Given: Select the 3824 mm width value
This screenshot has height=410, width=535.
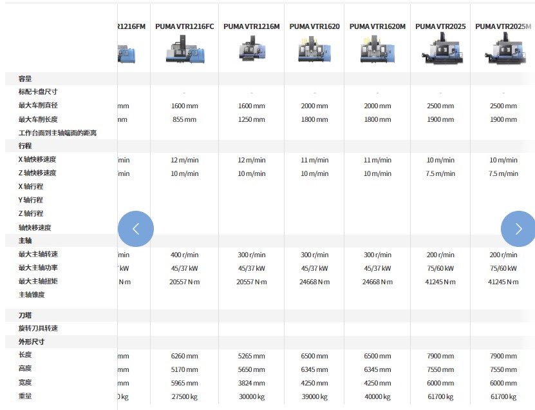Looking at the screenshot, I should click(x=252, y=384).
